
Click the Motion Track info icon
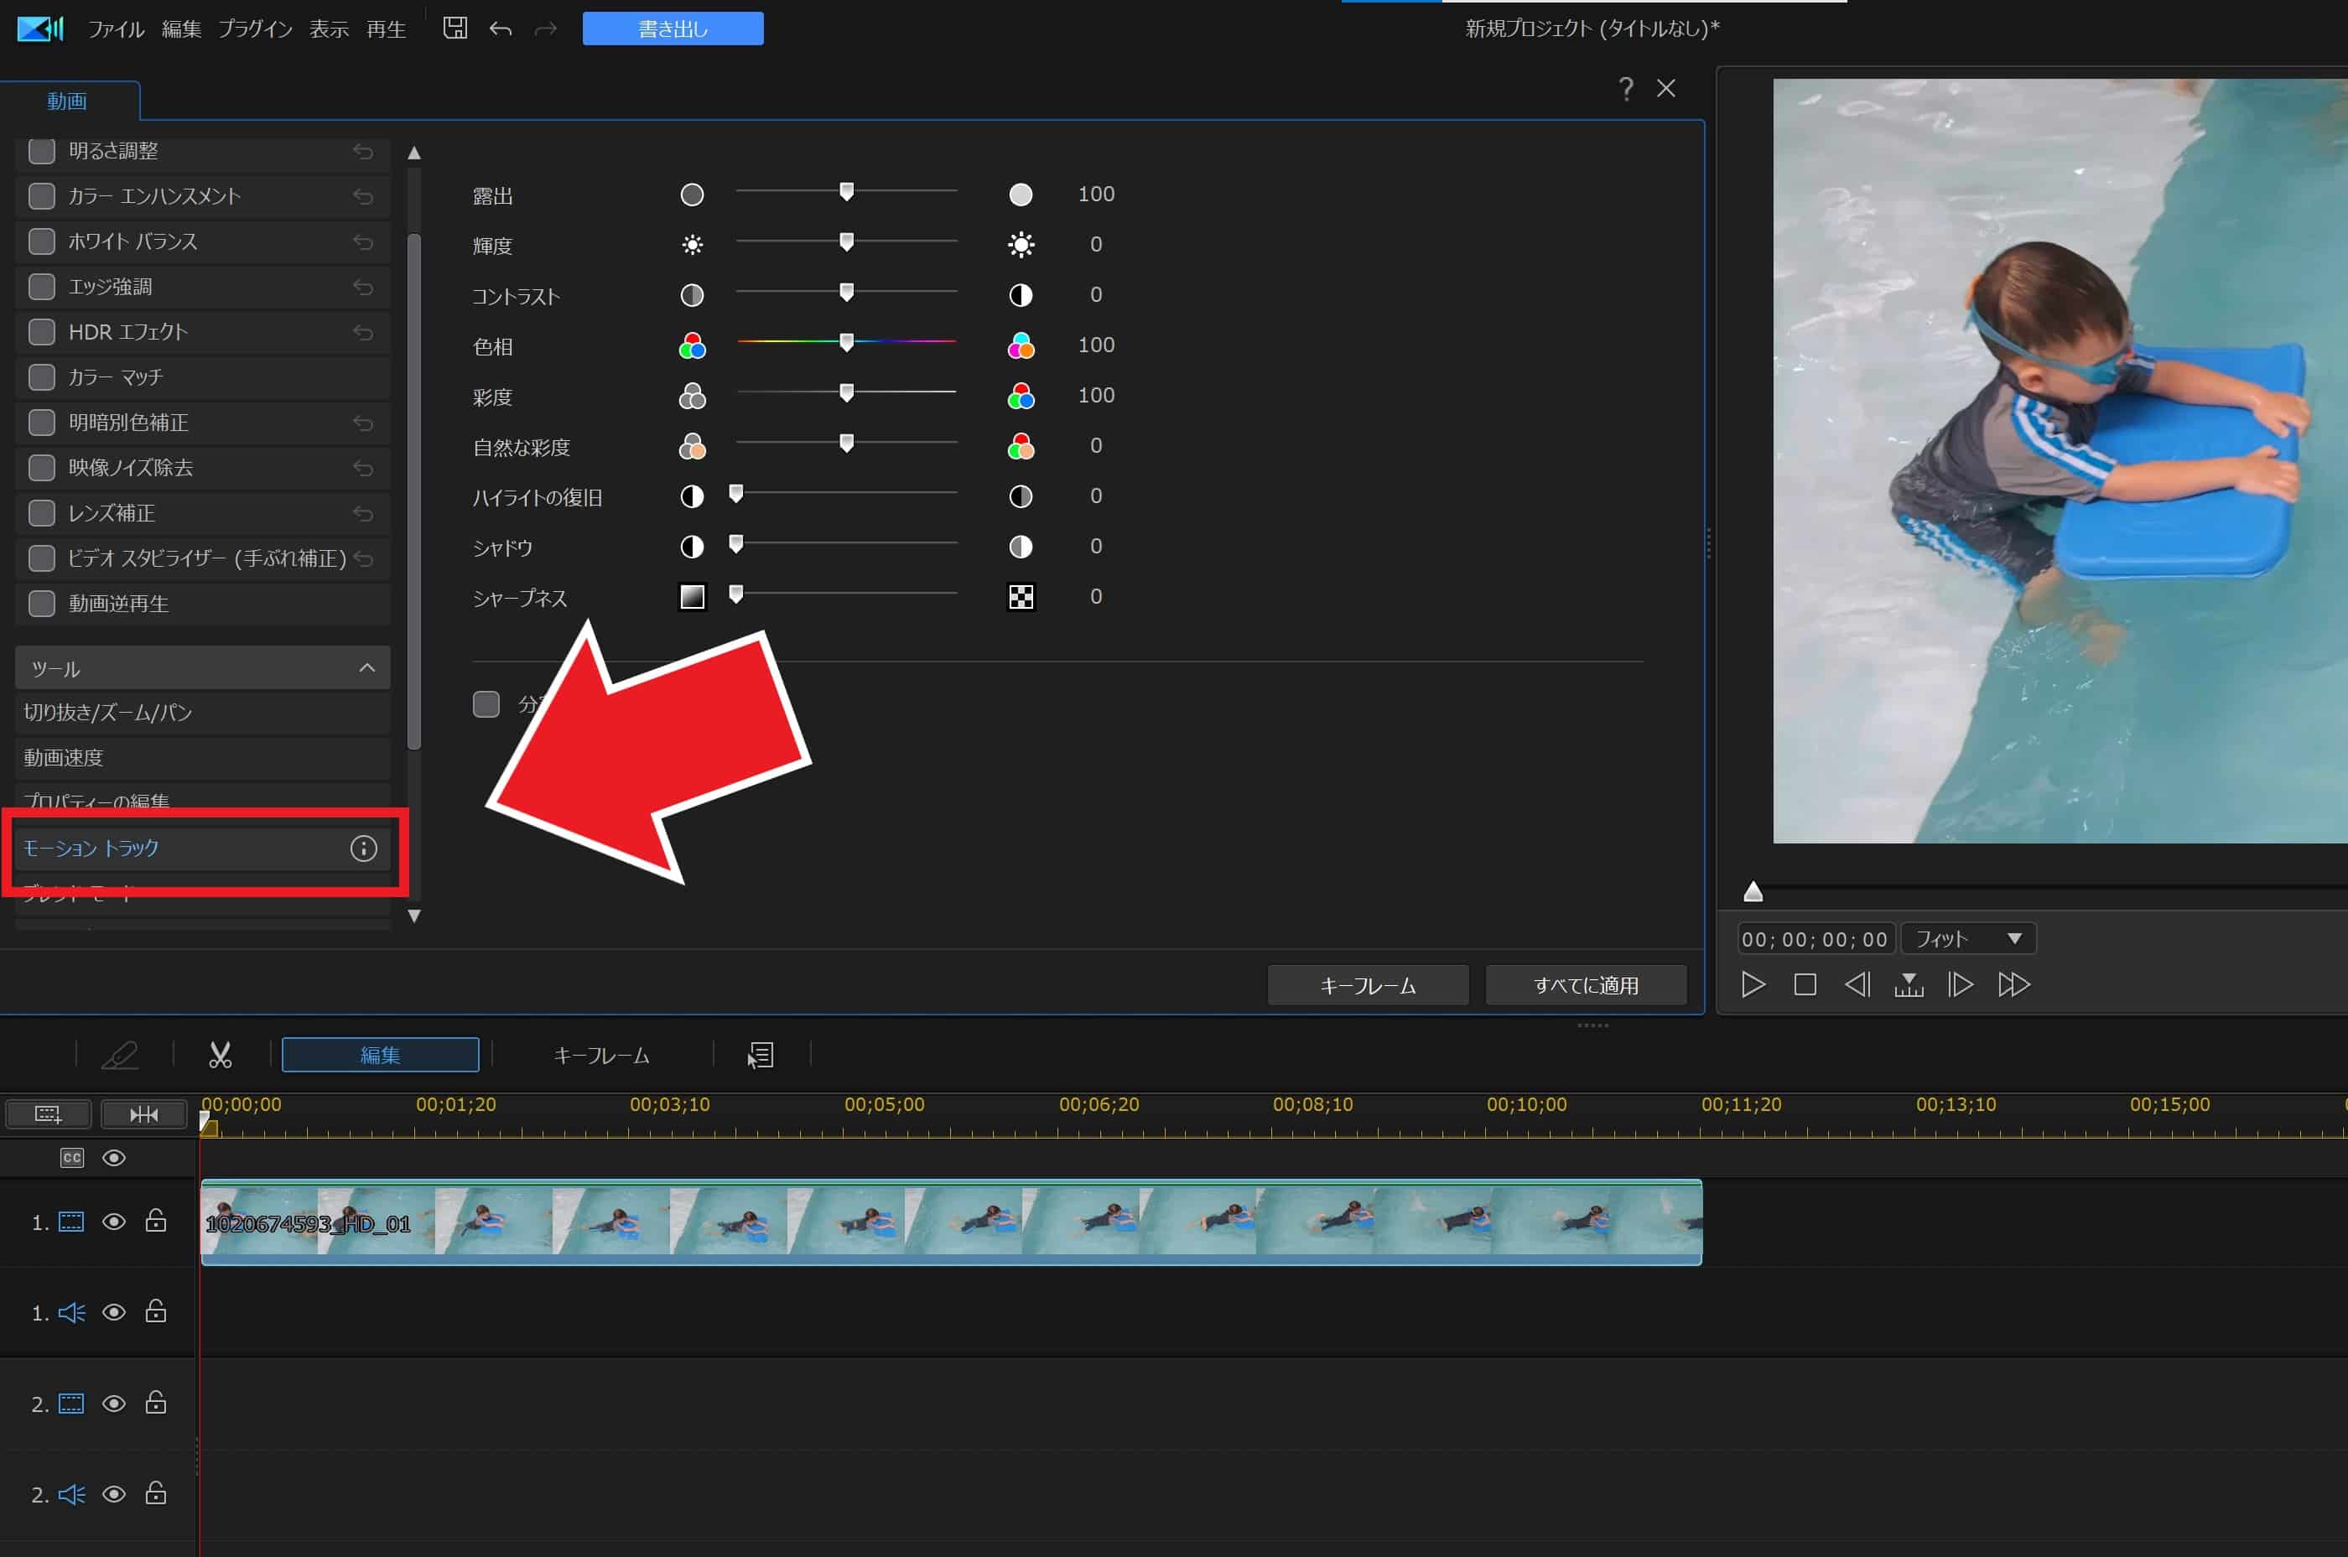364,848
